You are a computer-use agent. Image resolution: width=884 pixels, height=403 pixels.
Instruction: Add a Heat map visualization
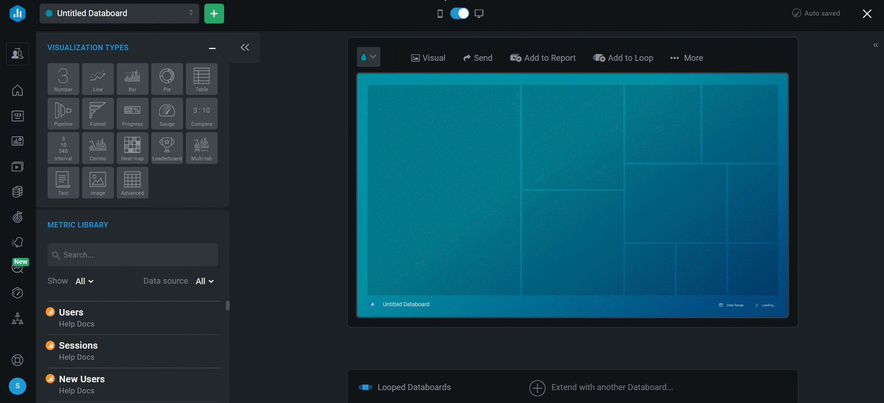132,148
